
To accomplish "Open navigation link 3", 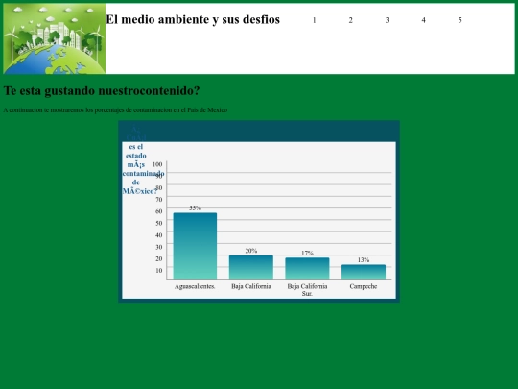I will pos(387,20).
